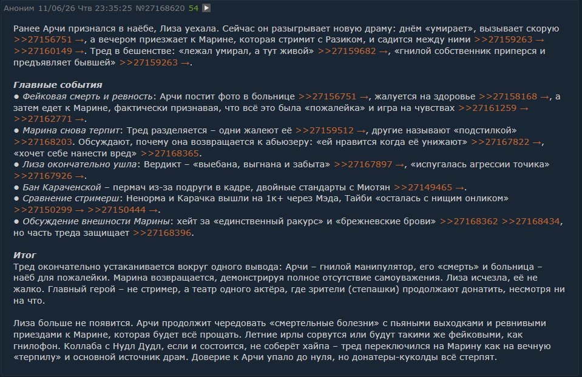
Task: Click the play arrow icon in post header
Action: [x=206, y=8]
